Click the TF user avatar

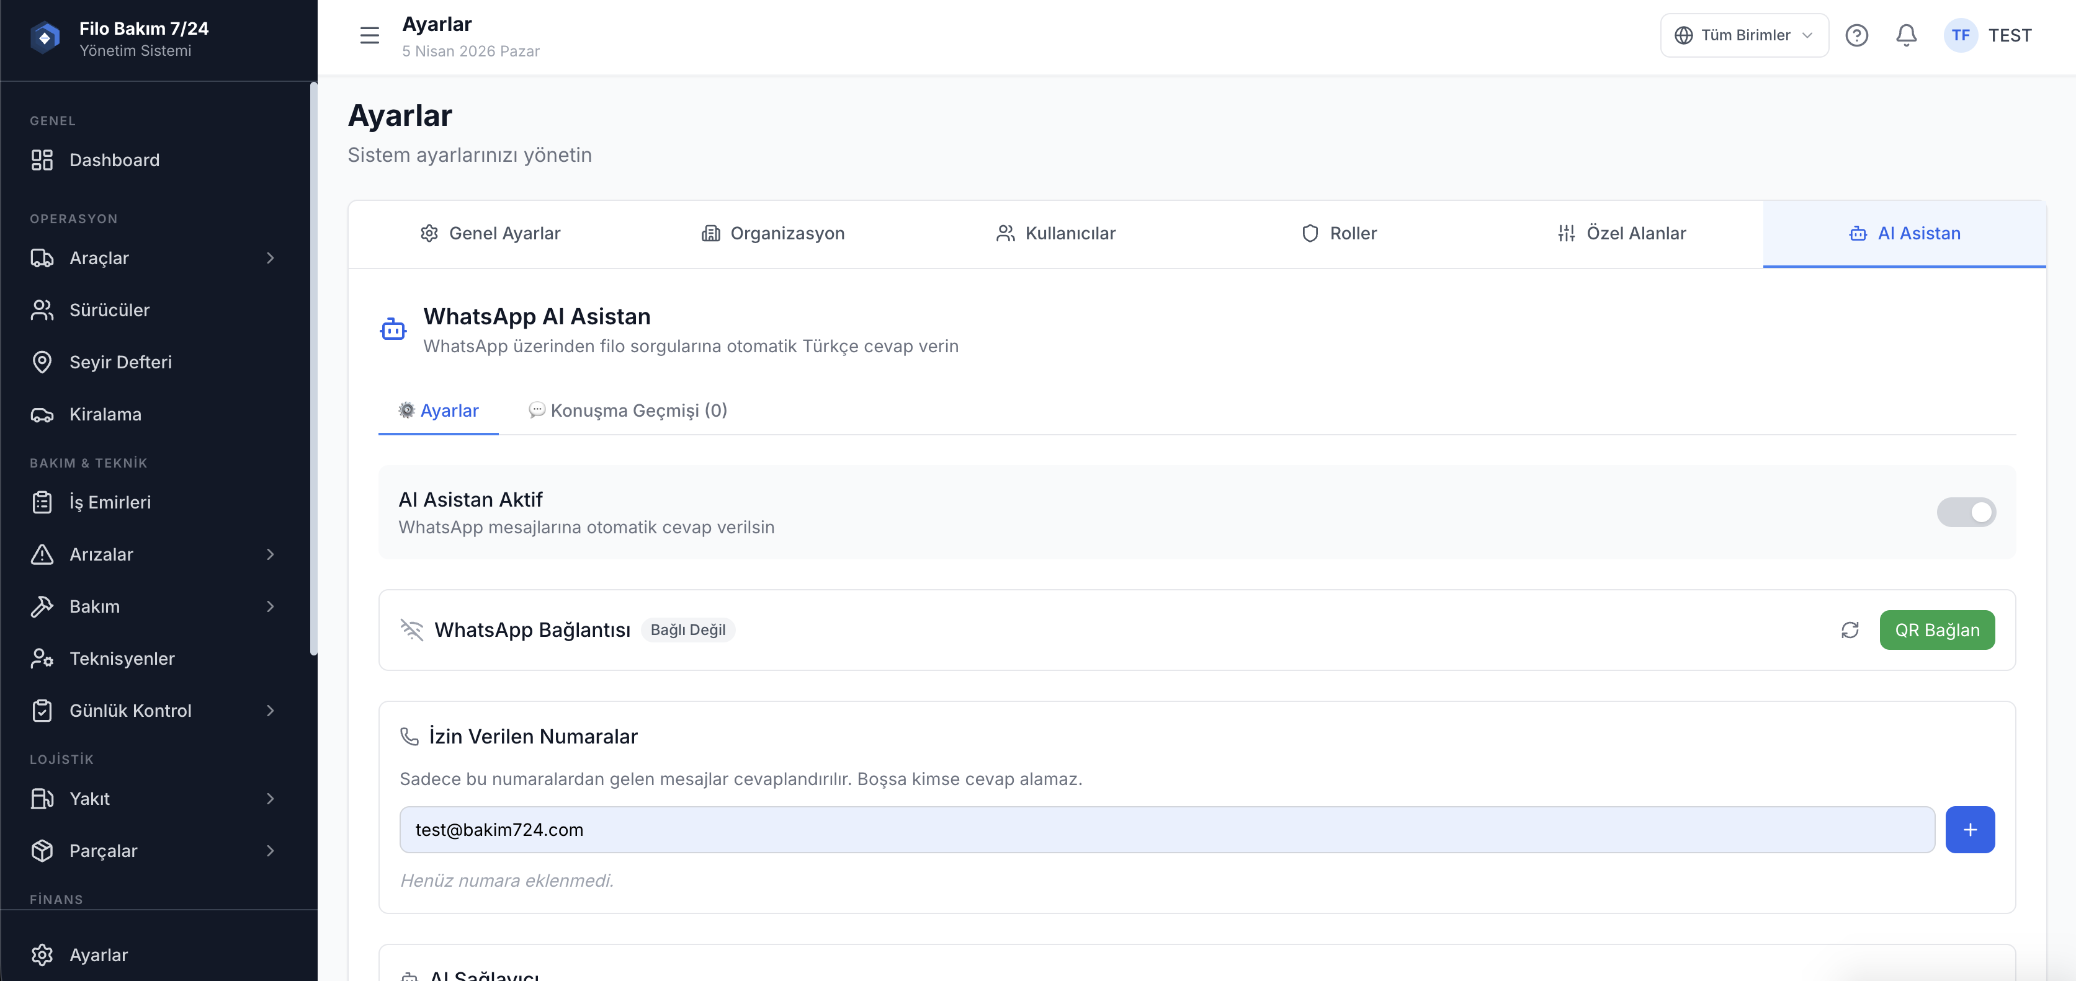tap(1960, 35)
